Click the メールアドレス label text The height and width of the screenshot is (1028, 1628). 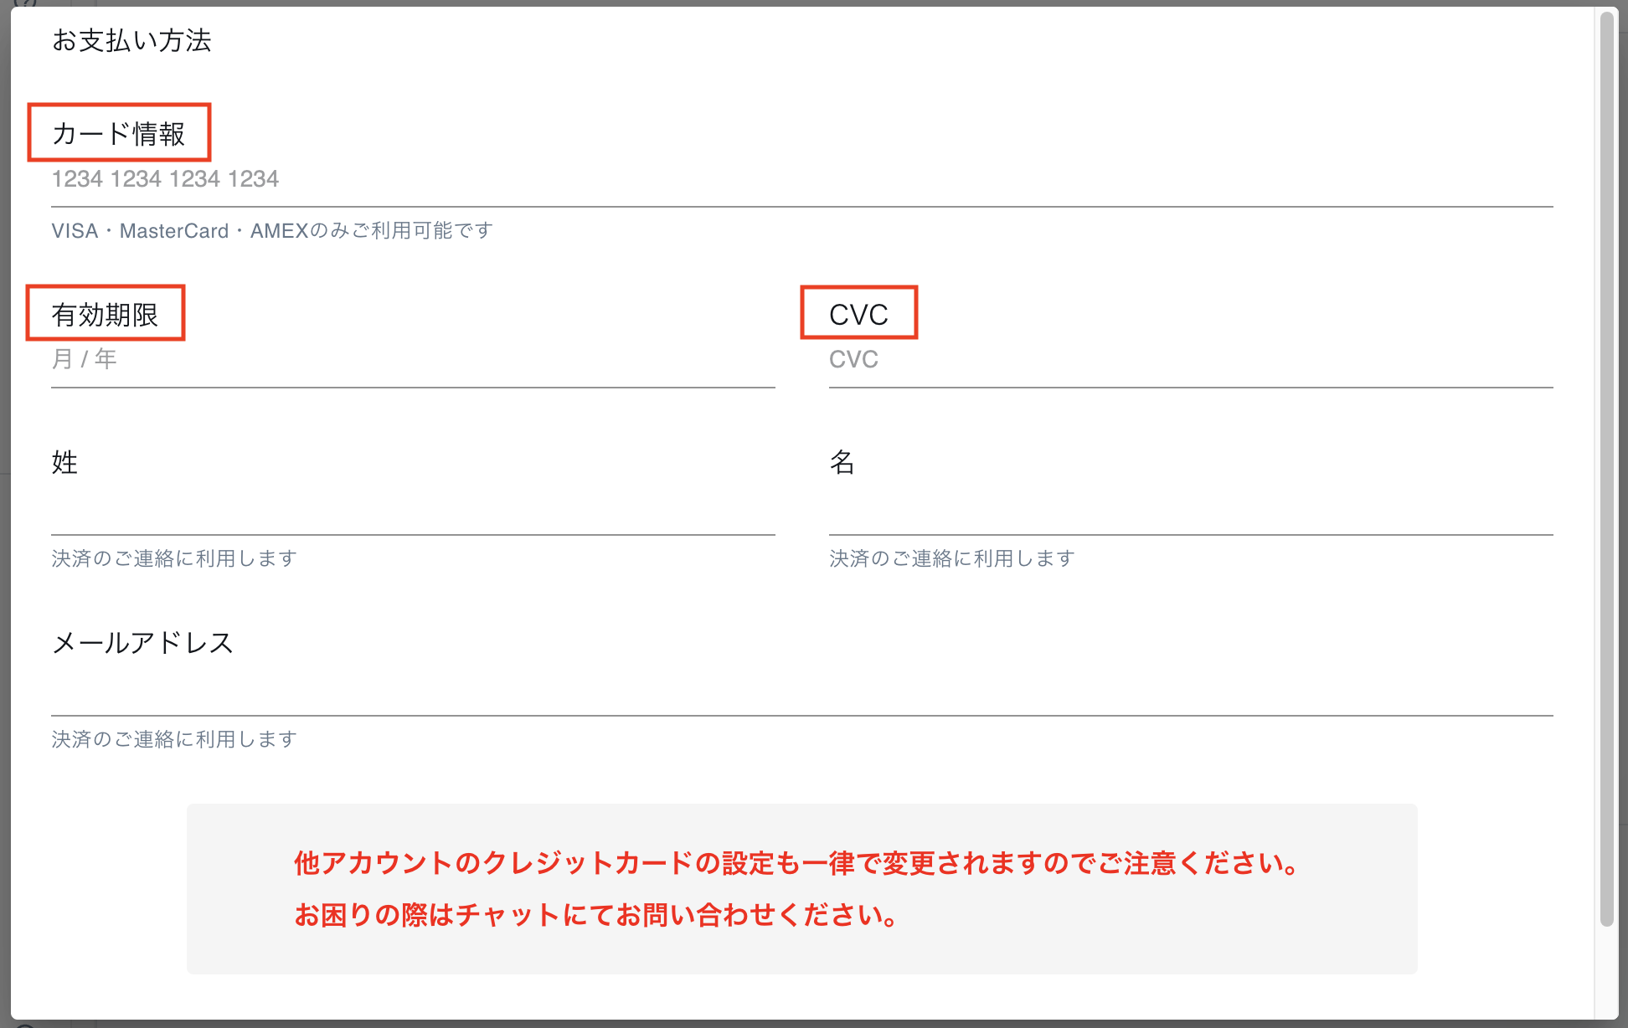tap(142, 643)
